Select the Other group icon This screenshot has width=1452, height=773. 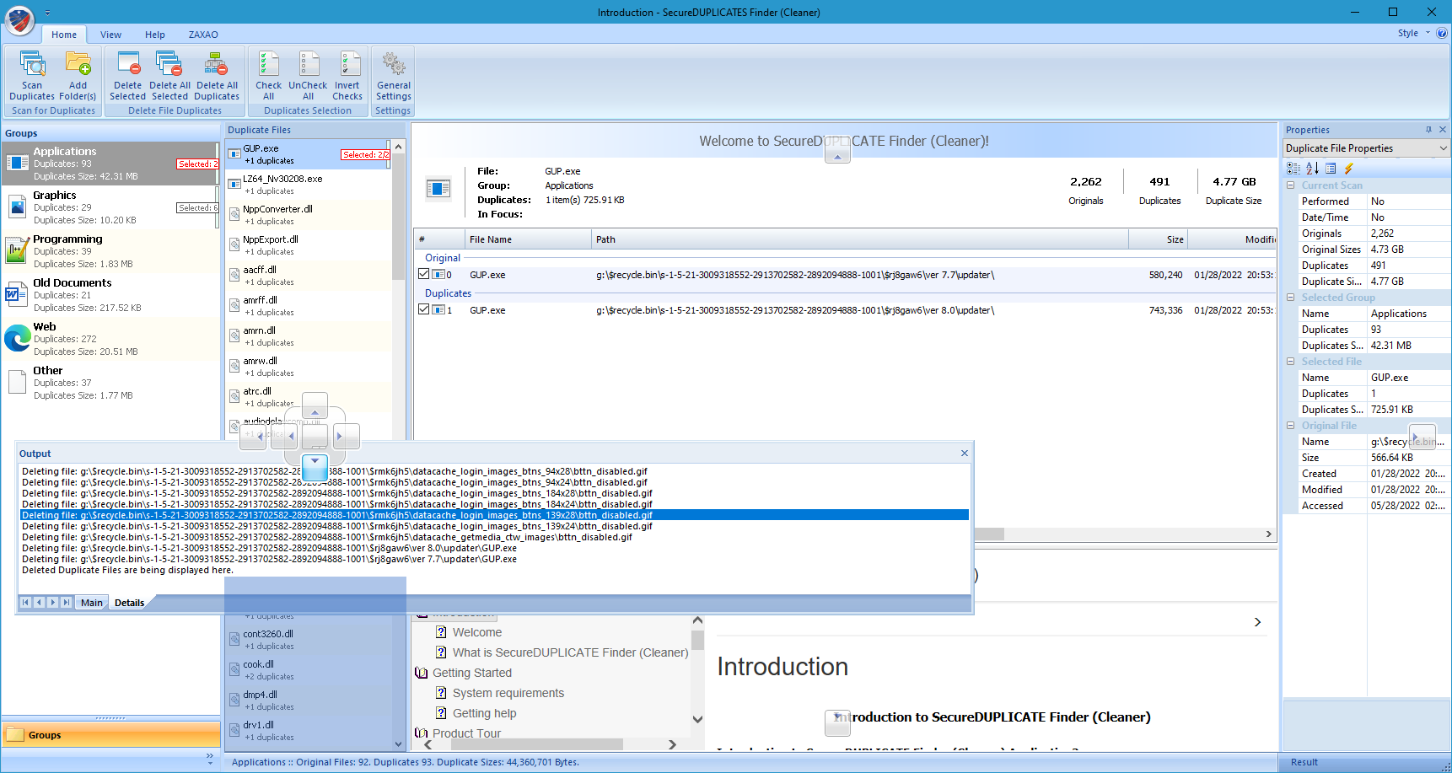(x=18, y=382)
